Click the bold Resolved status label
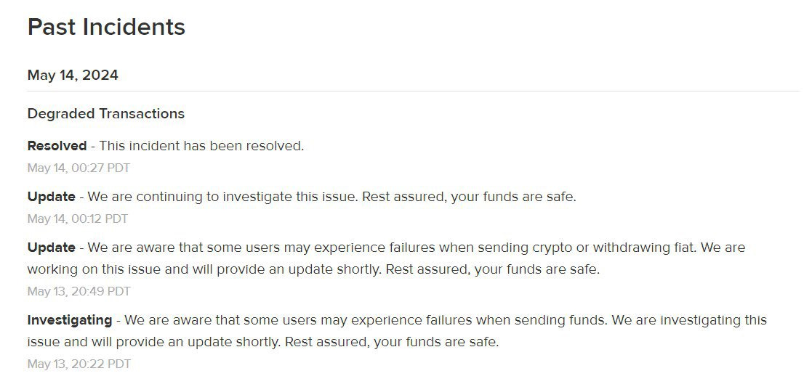The width and height of the screenshot is (804, 392). click(x=57, y=146)
